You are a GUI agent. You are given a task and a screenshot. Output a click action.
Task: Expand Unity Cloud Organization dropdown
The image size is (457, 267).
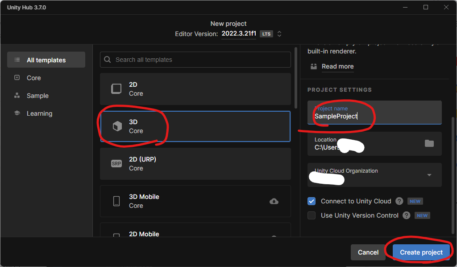pos(429,175)
